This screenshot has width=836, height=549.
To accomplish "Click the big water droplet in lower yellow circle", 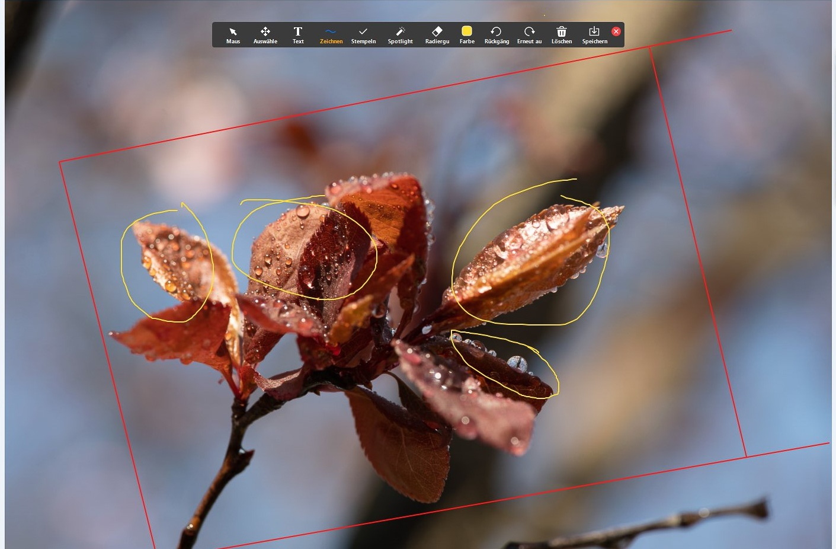I will [x=517, y=363].
